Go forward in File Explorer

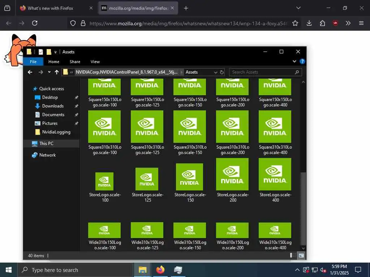40,72
